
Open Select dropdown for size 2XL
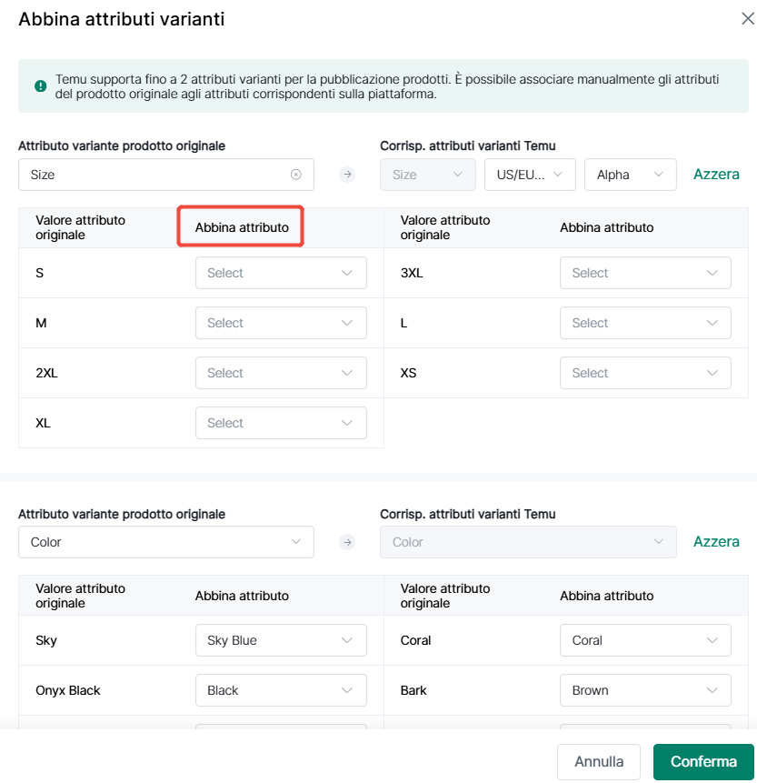click(x=281, y=373)
